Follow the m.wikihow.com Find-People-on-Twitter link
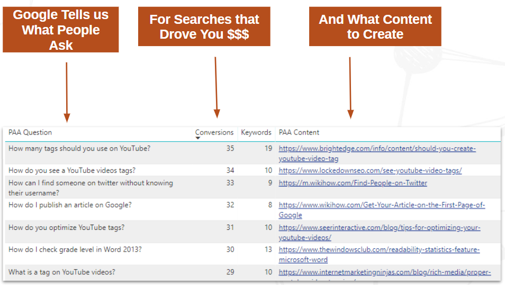 point(353,183)
